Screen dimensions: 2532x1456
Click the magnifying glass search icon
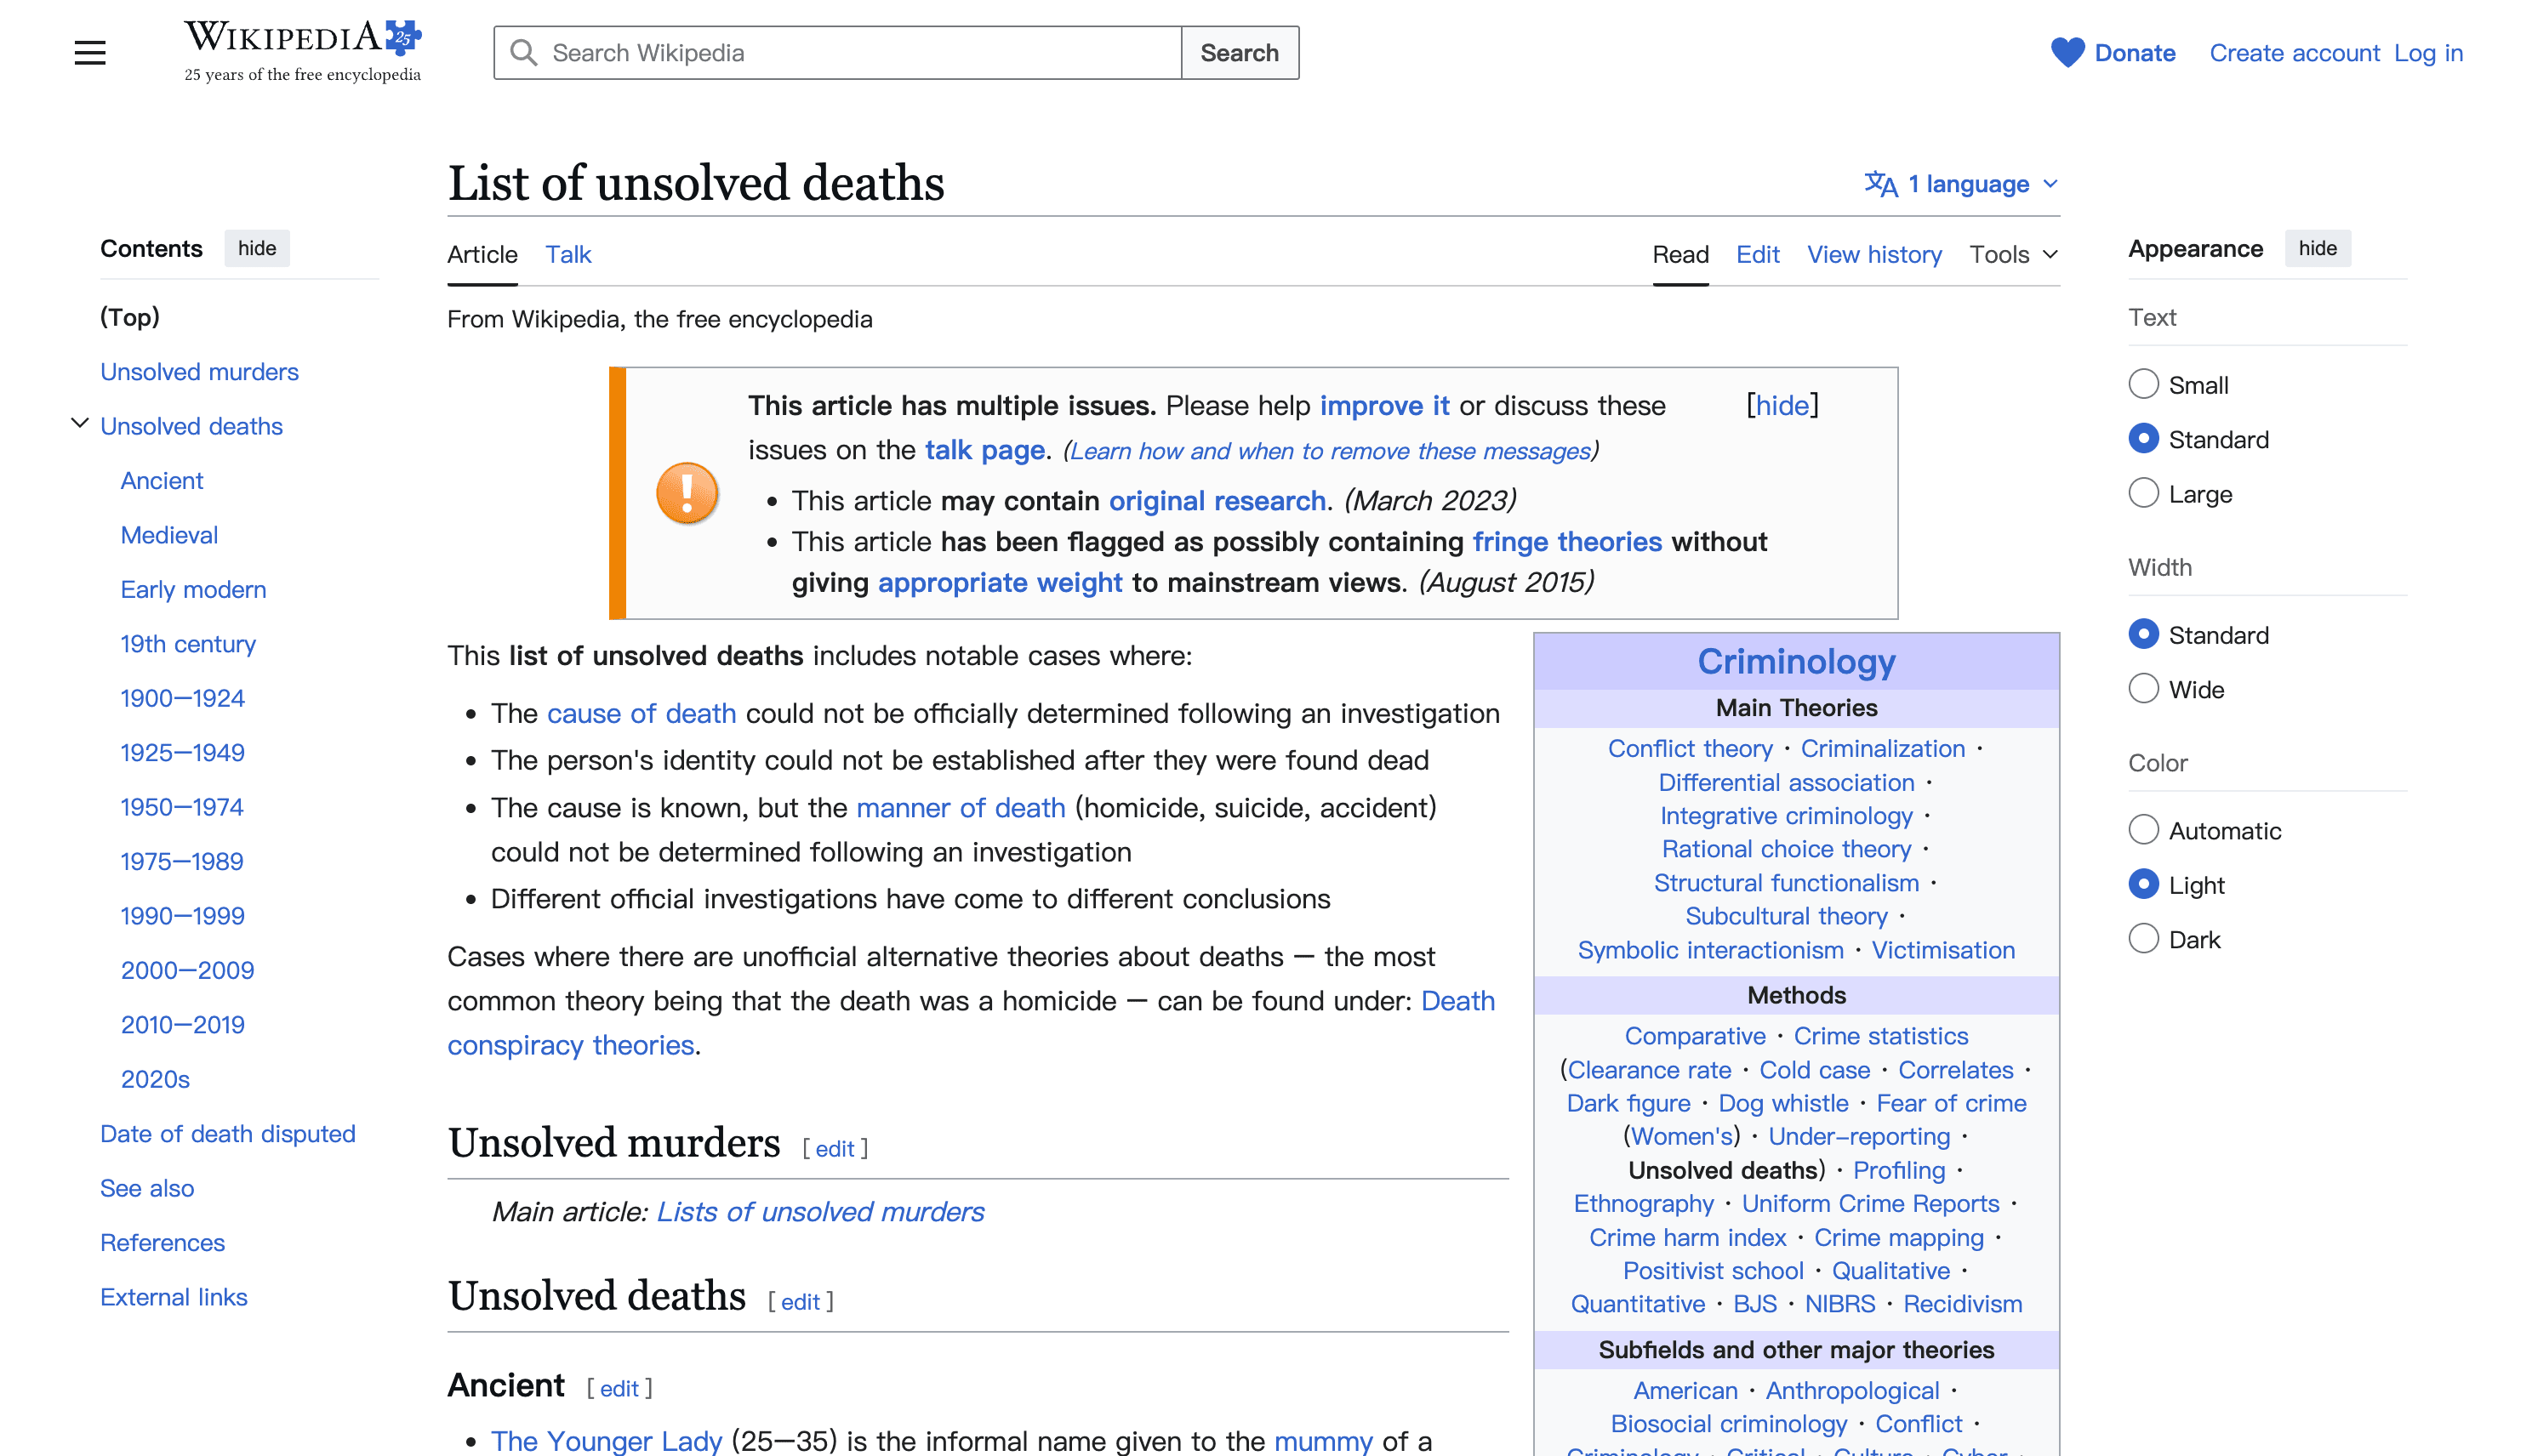click(523, 53)
